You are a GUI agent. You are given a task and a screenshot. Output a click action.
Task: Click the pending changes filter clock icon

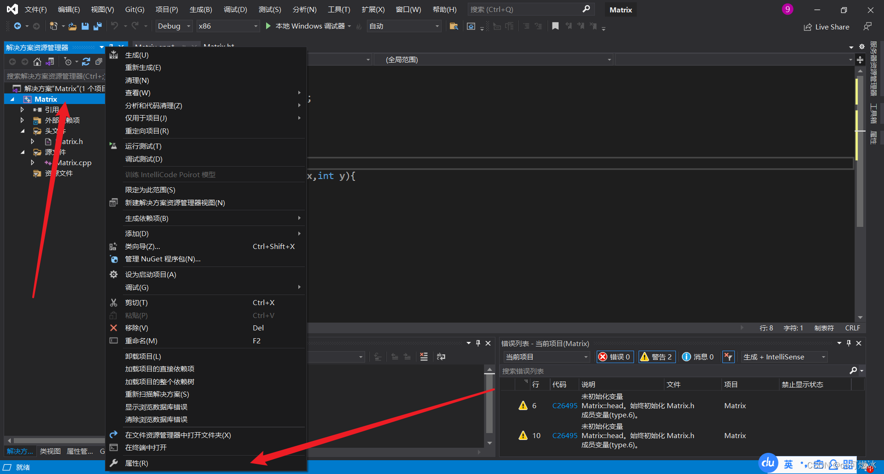coord(68,62)
